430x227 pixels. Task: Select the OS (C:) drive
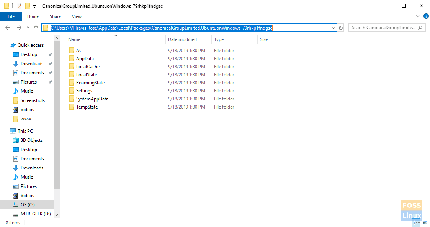tap(27, 204)
